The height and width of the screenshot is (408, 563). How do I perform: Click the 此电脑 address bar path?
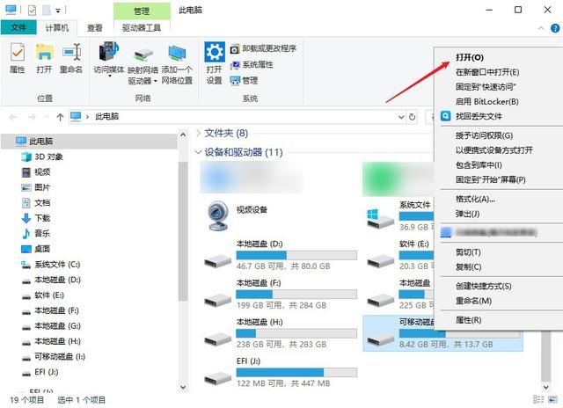[106, 116]
